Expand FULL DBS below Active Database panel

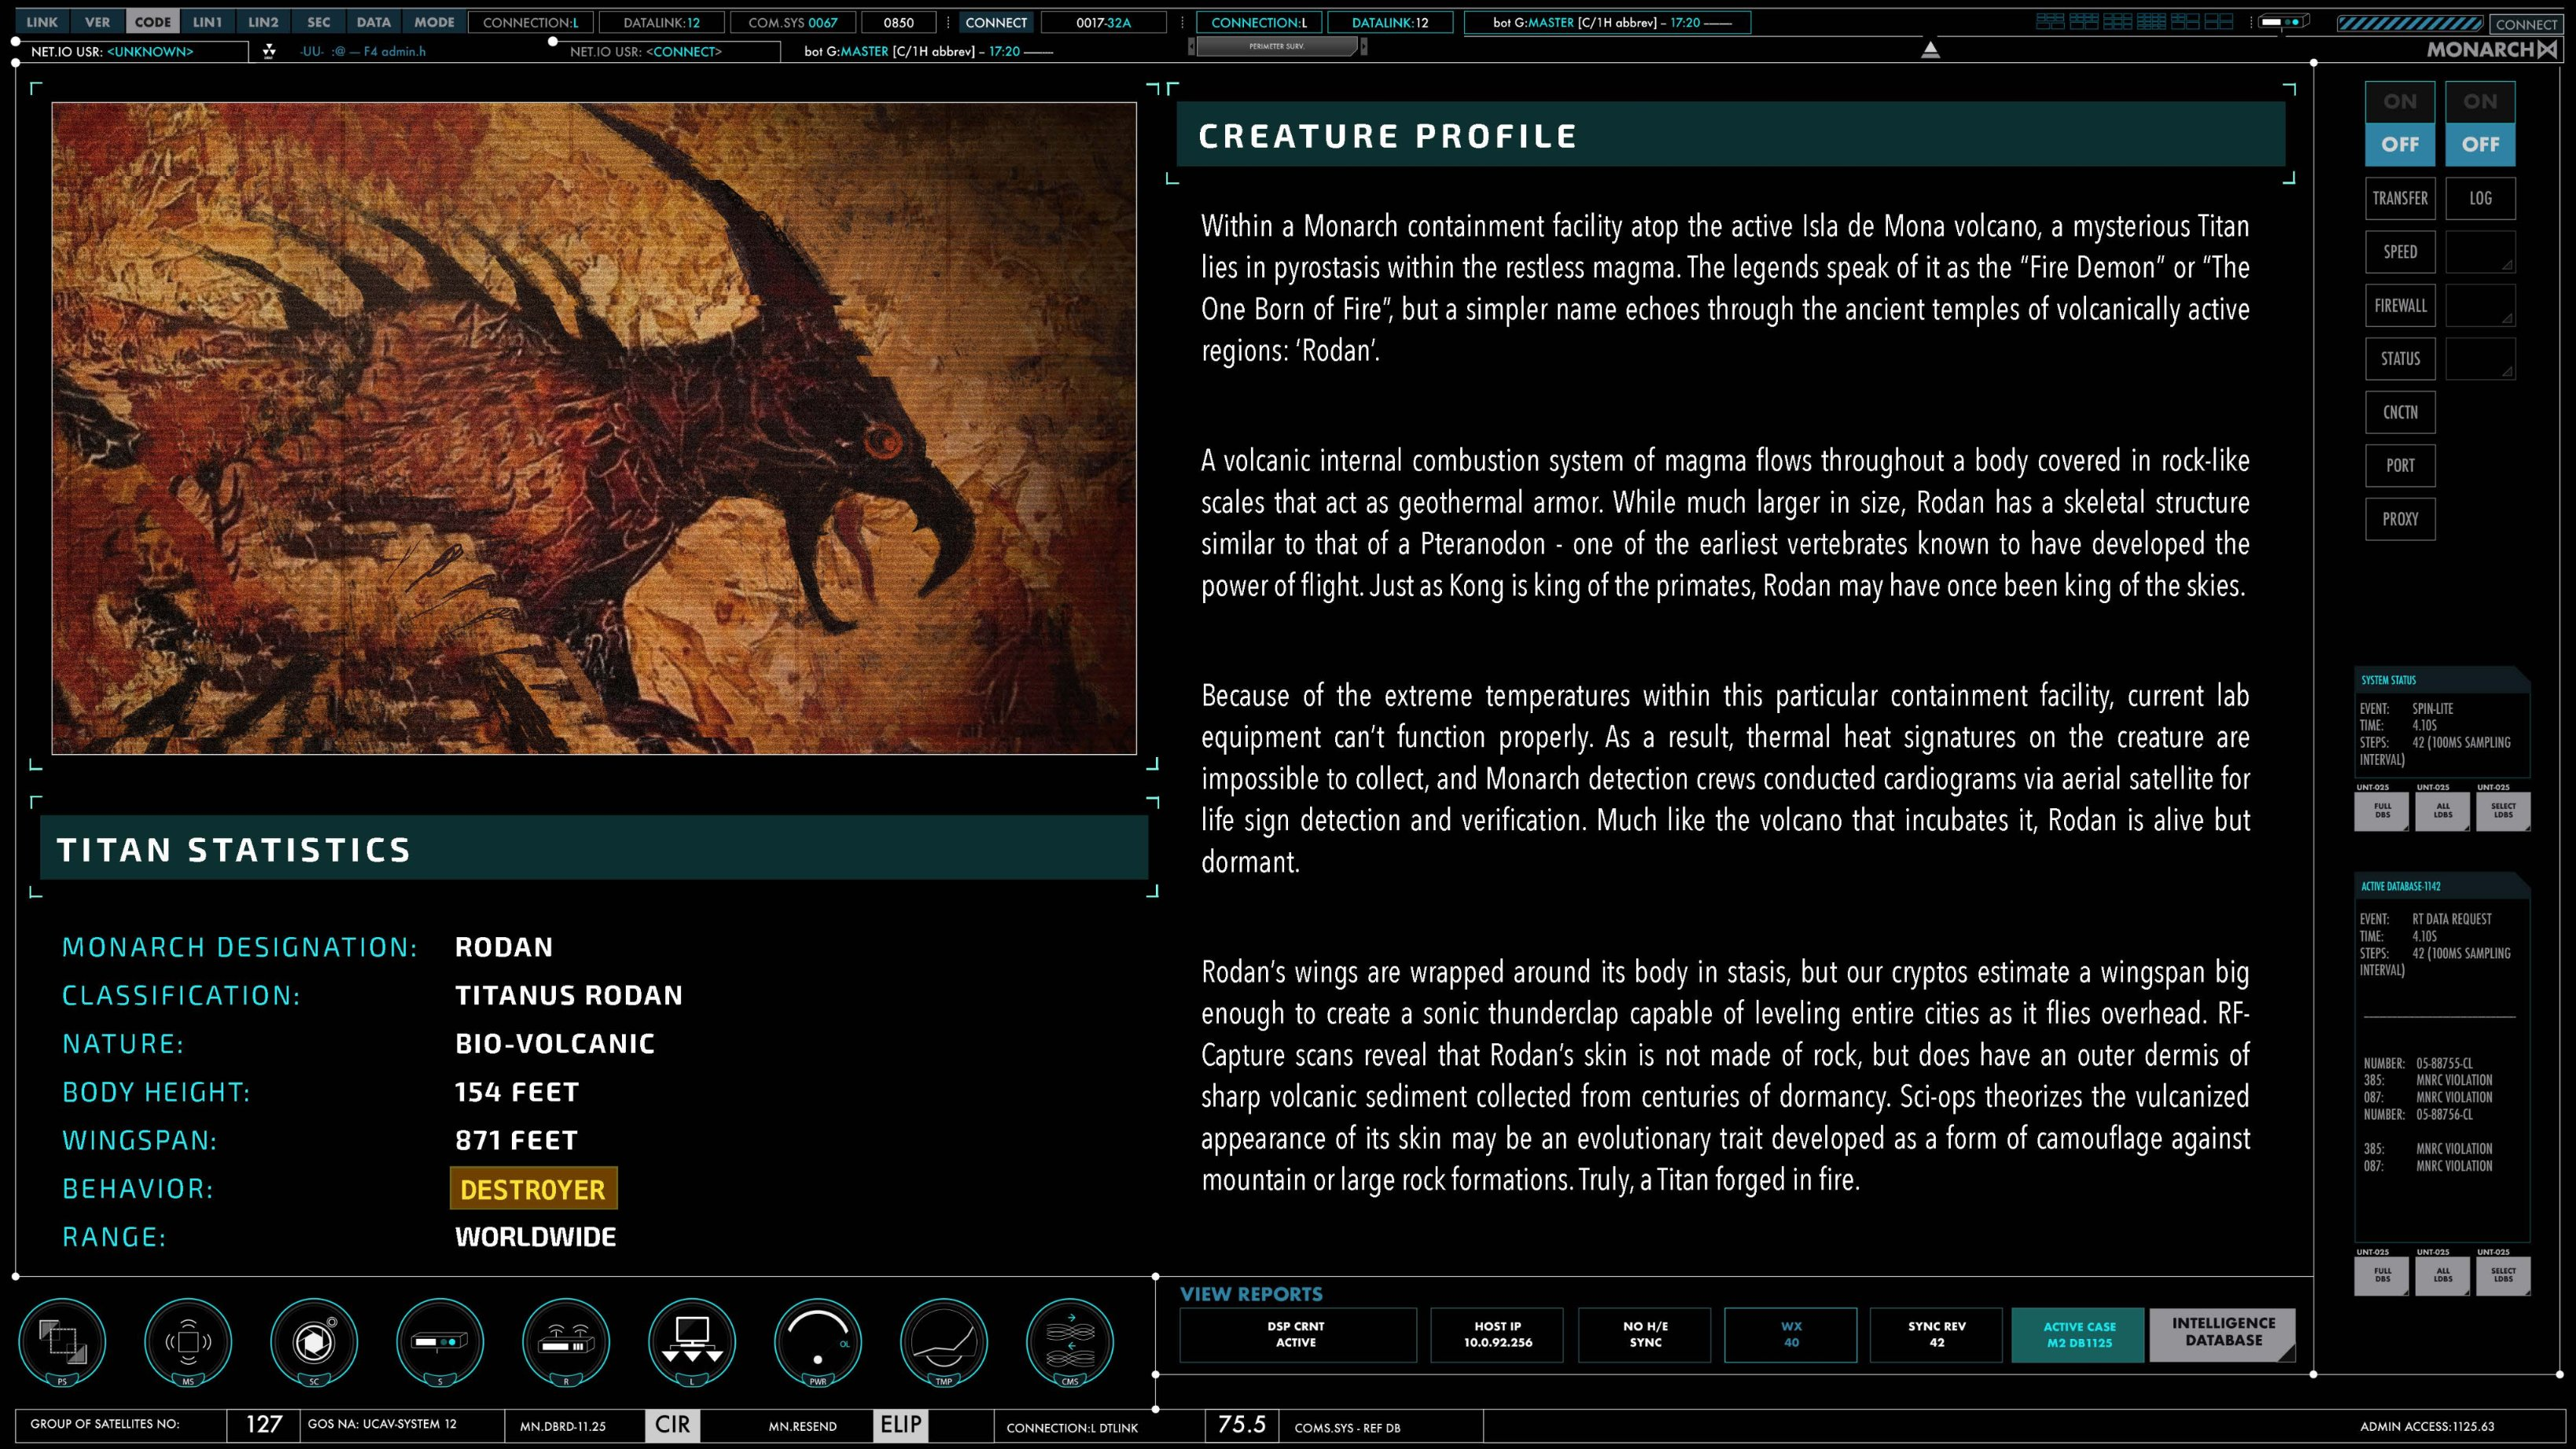pos(2383,1276)
